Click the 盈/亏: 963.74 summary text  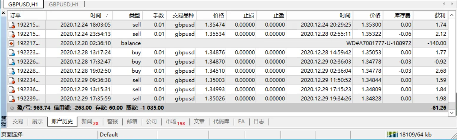point(34,108)
